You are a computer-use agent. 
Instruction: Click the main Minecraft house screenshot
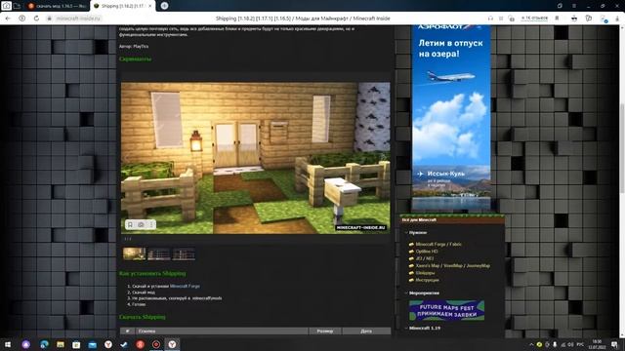tap(256, 158)
